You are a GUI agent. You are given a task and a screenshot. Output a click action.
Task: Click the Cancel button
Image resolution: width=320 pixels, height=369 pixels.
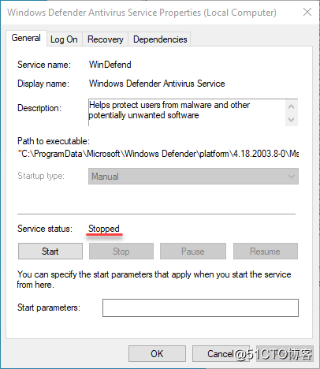tap(221, 354)
